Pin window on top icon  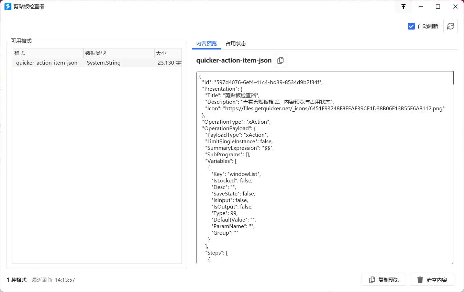click(x=404, y=7)
